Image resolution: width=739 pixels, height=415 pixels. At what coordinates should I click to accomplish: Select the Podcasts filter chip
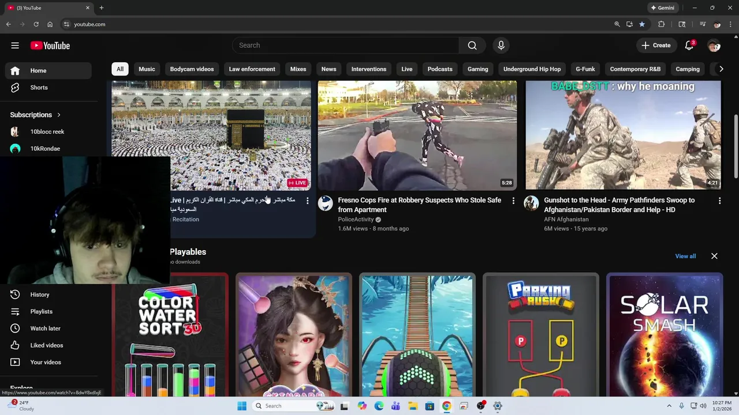[440, 69]
